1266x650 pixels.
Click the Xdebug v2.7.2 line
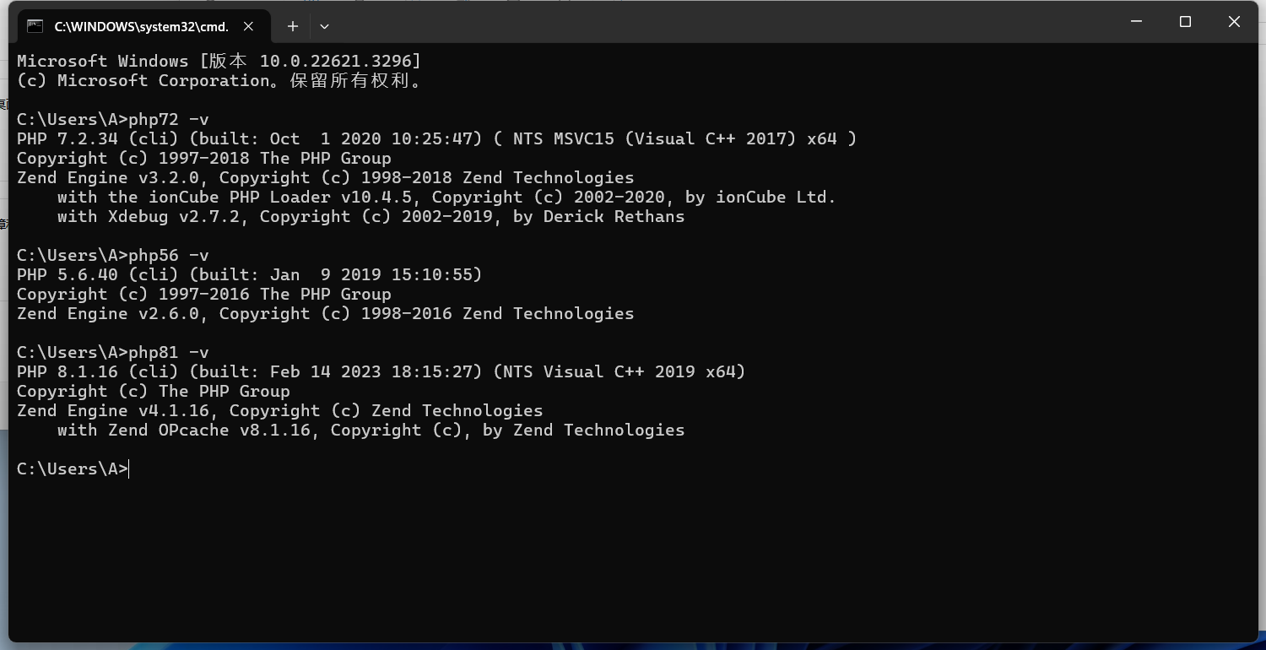[371, 216]
